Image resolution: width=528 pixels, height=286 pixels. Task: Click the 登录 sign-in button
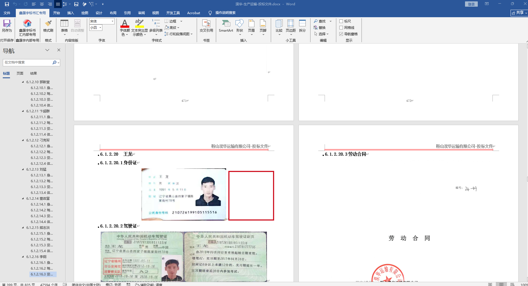(471, 4)
